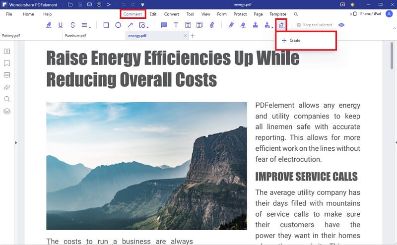Viewport: 397px width, 245px height.
Task: Switch to the Page tab
Action: point(258,14)
